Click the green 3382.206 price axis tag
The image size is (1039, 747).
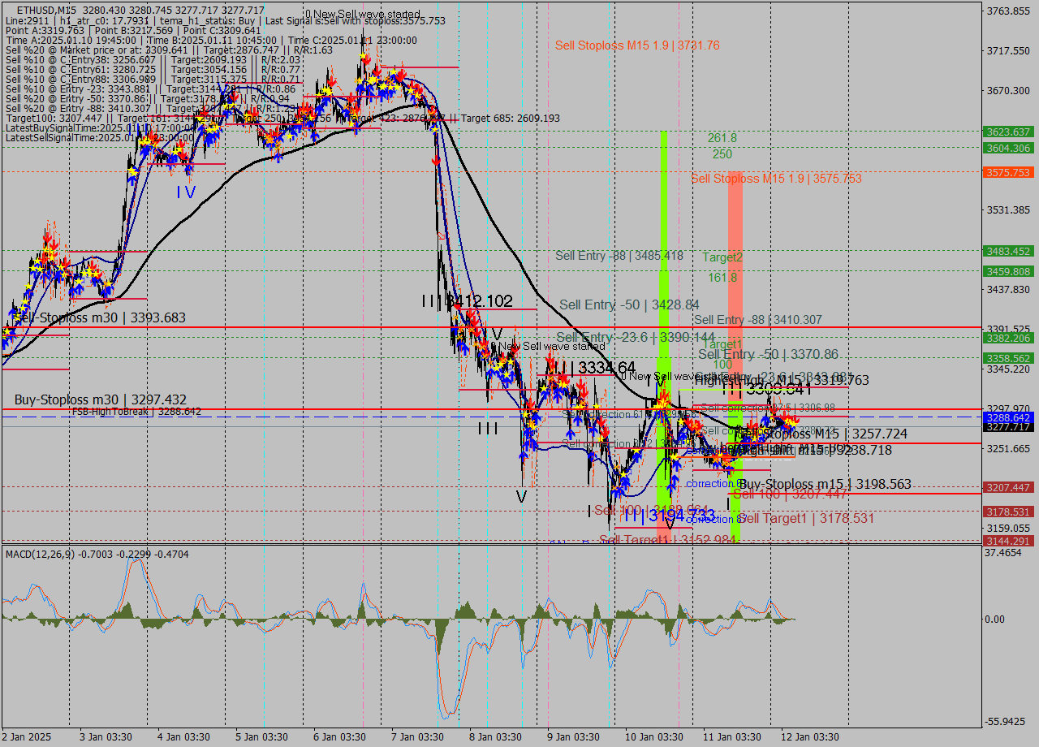coord(1008,338)
